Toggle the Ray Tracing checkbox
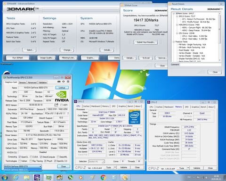This screenshot has height=181, width=226. [x=31, y=161]
